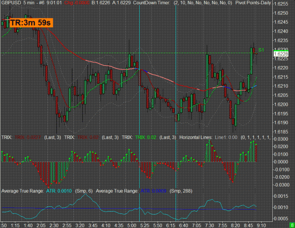Click the 2:55 time axis label
The image size is (295, 228).
(67, 225)
